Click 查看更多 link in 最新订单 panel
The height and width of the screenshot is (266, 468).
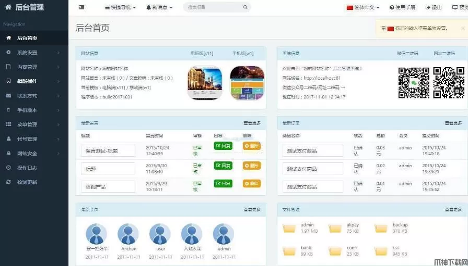pos(453,123)
